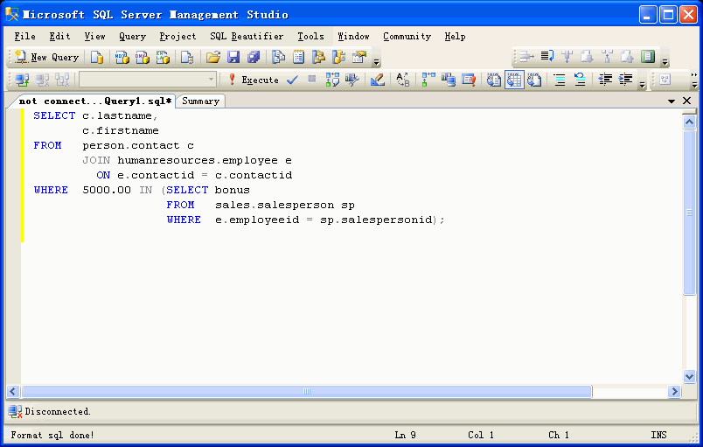Image resolution: width=703 pixels, height=447 pixels.
Task: Click the Connect icon on SQL toolbar
Action: 22,80
